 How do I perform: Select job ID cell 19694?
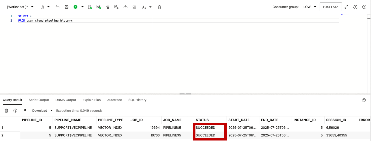coord(145,128)
